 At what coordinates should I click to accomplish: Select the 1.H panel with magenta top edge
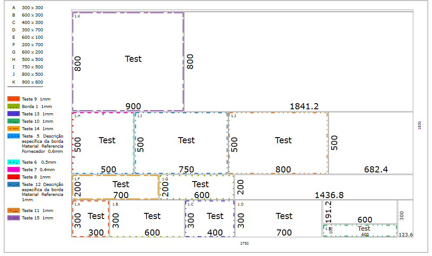pos(103,143)
